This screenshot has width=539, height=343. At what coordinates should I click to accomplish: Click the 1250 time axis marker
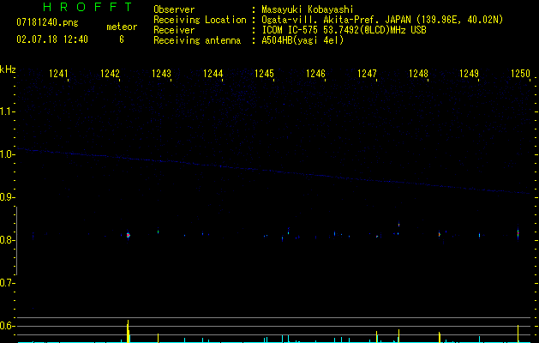point(520,74)
